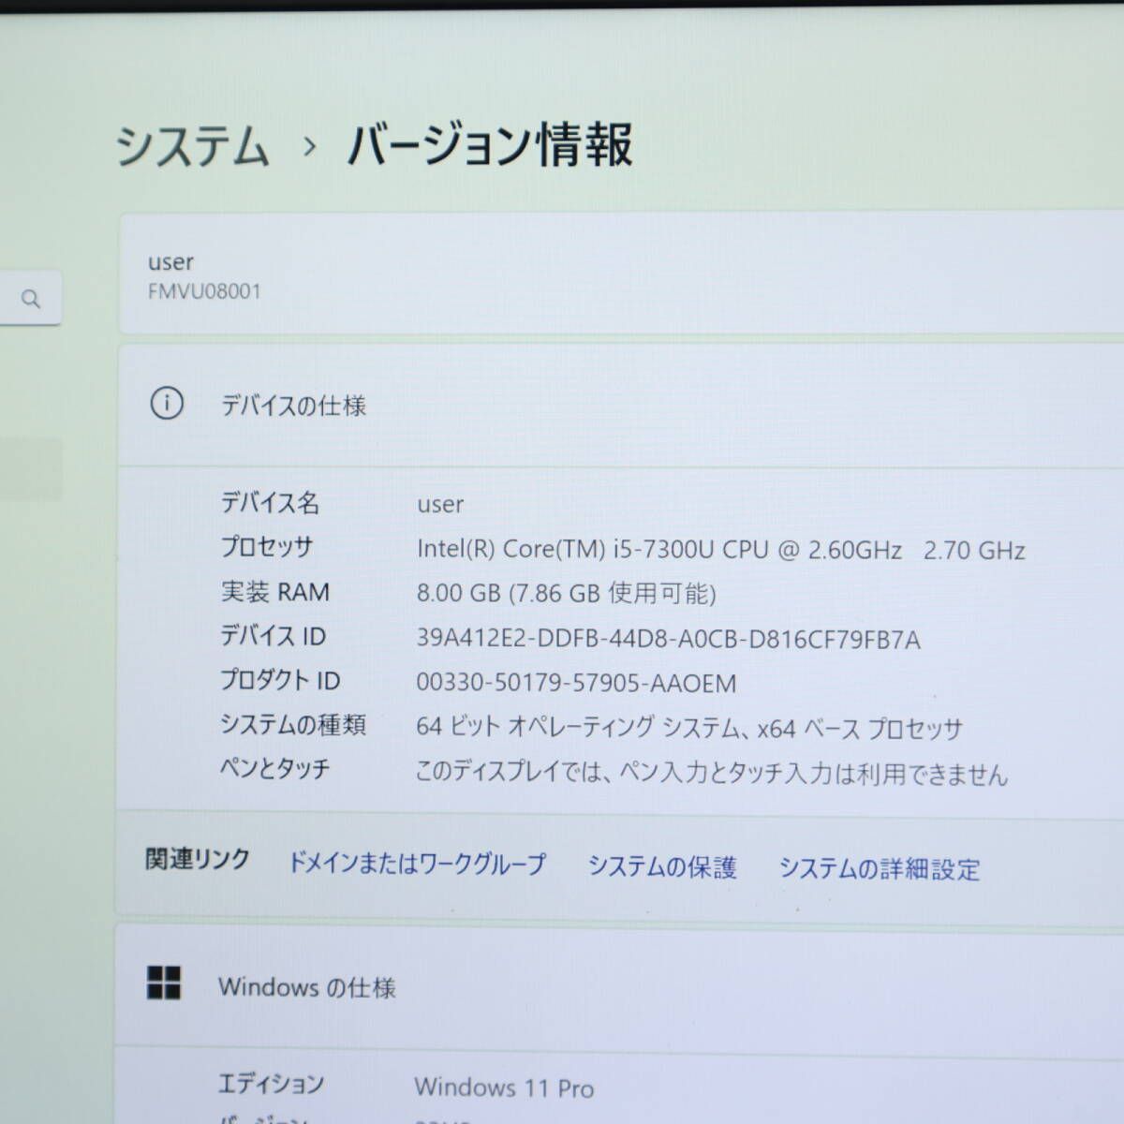
Task: Select the device name value user
Action: (x=440, y=504)
